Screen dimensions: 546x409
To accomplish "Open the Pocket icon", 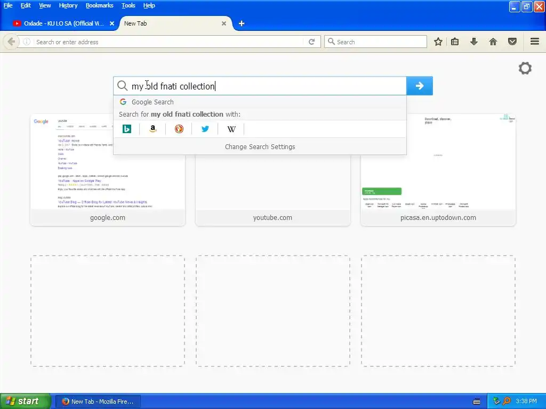I will click(512, 42).
